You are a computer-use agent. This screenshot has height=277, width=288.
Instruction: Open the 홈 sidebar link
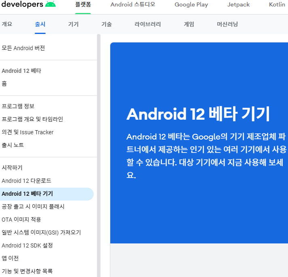tap(4, 84)
